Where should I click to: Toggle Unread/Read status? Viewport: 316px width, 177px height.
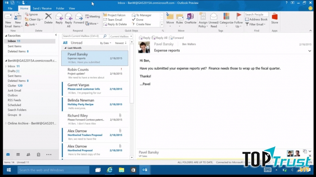click(214, 20)
